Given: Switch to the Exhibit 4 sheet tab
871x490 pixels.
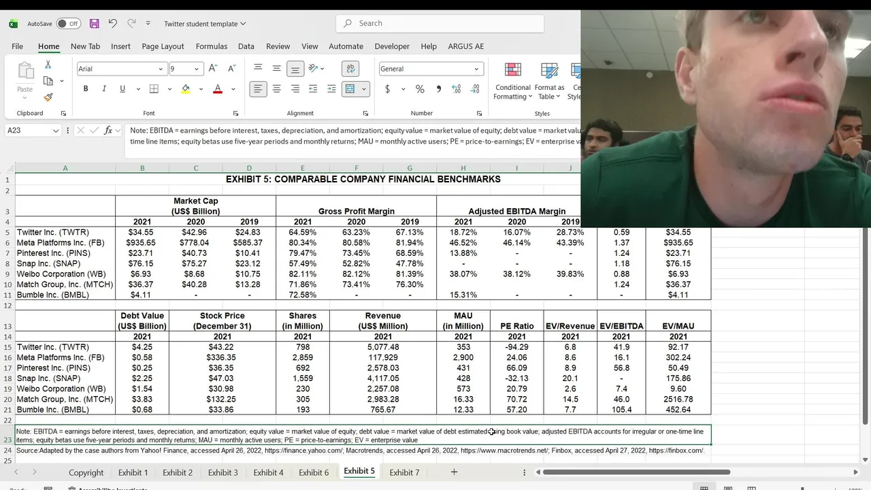Looking at the screenshot, I should coord(269,472).
